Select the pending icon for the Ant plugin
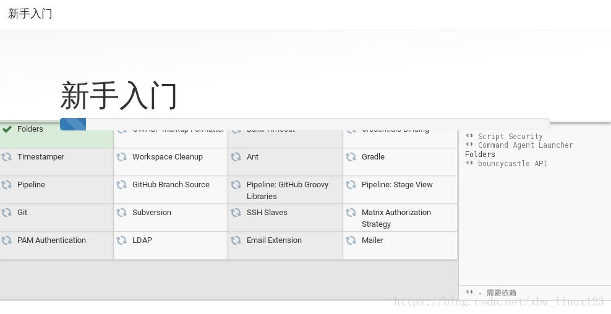 click(x=236, y=157)
